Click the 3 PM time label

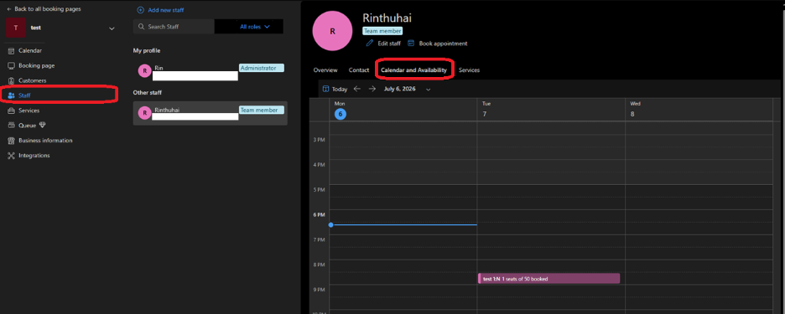pyautogui.click(x=319, y=140)
